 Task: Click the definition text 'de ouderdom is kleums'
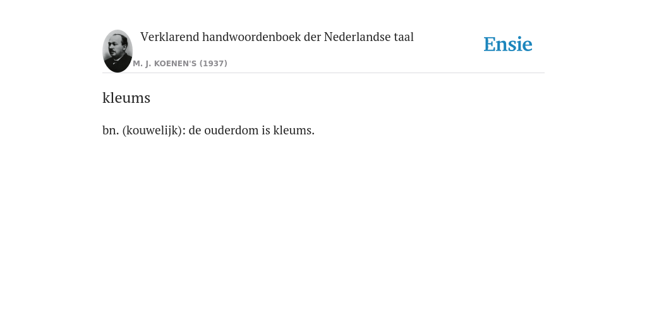251,130
